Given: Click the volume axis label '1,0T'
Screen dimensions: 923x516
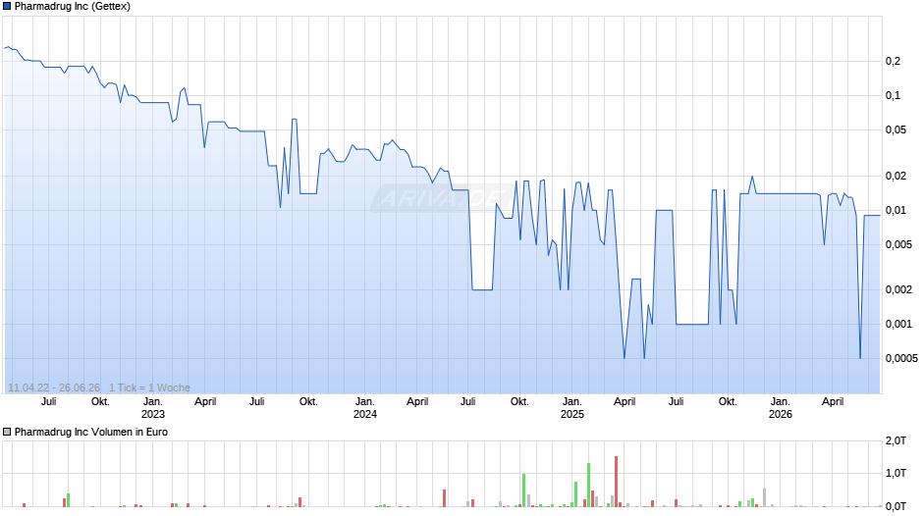Looking at the screenshot, I should point(896,473).
